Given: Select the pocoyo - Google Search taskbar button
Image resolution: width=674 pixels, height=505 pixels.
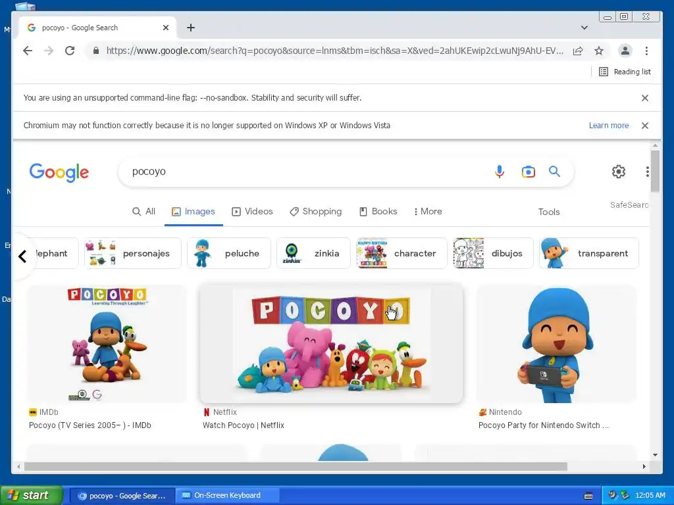Looking at the screenshot, I should point(122,496).
